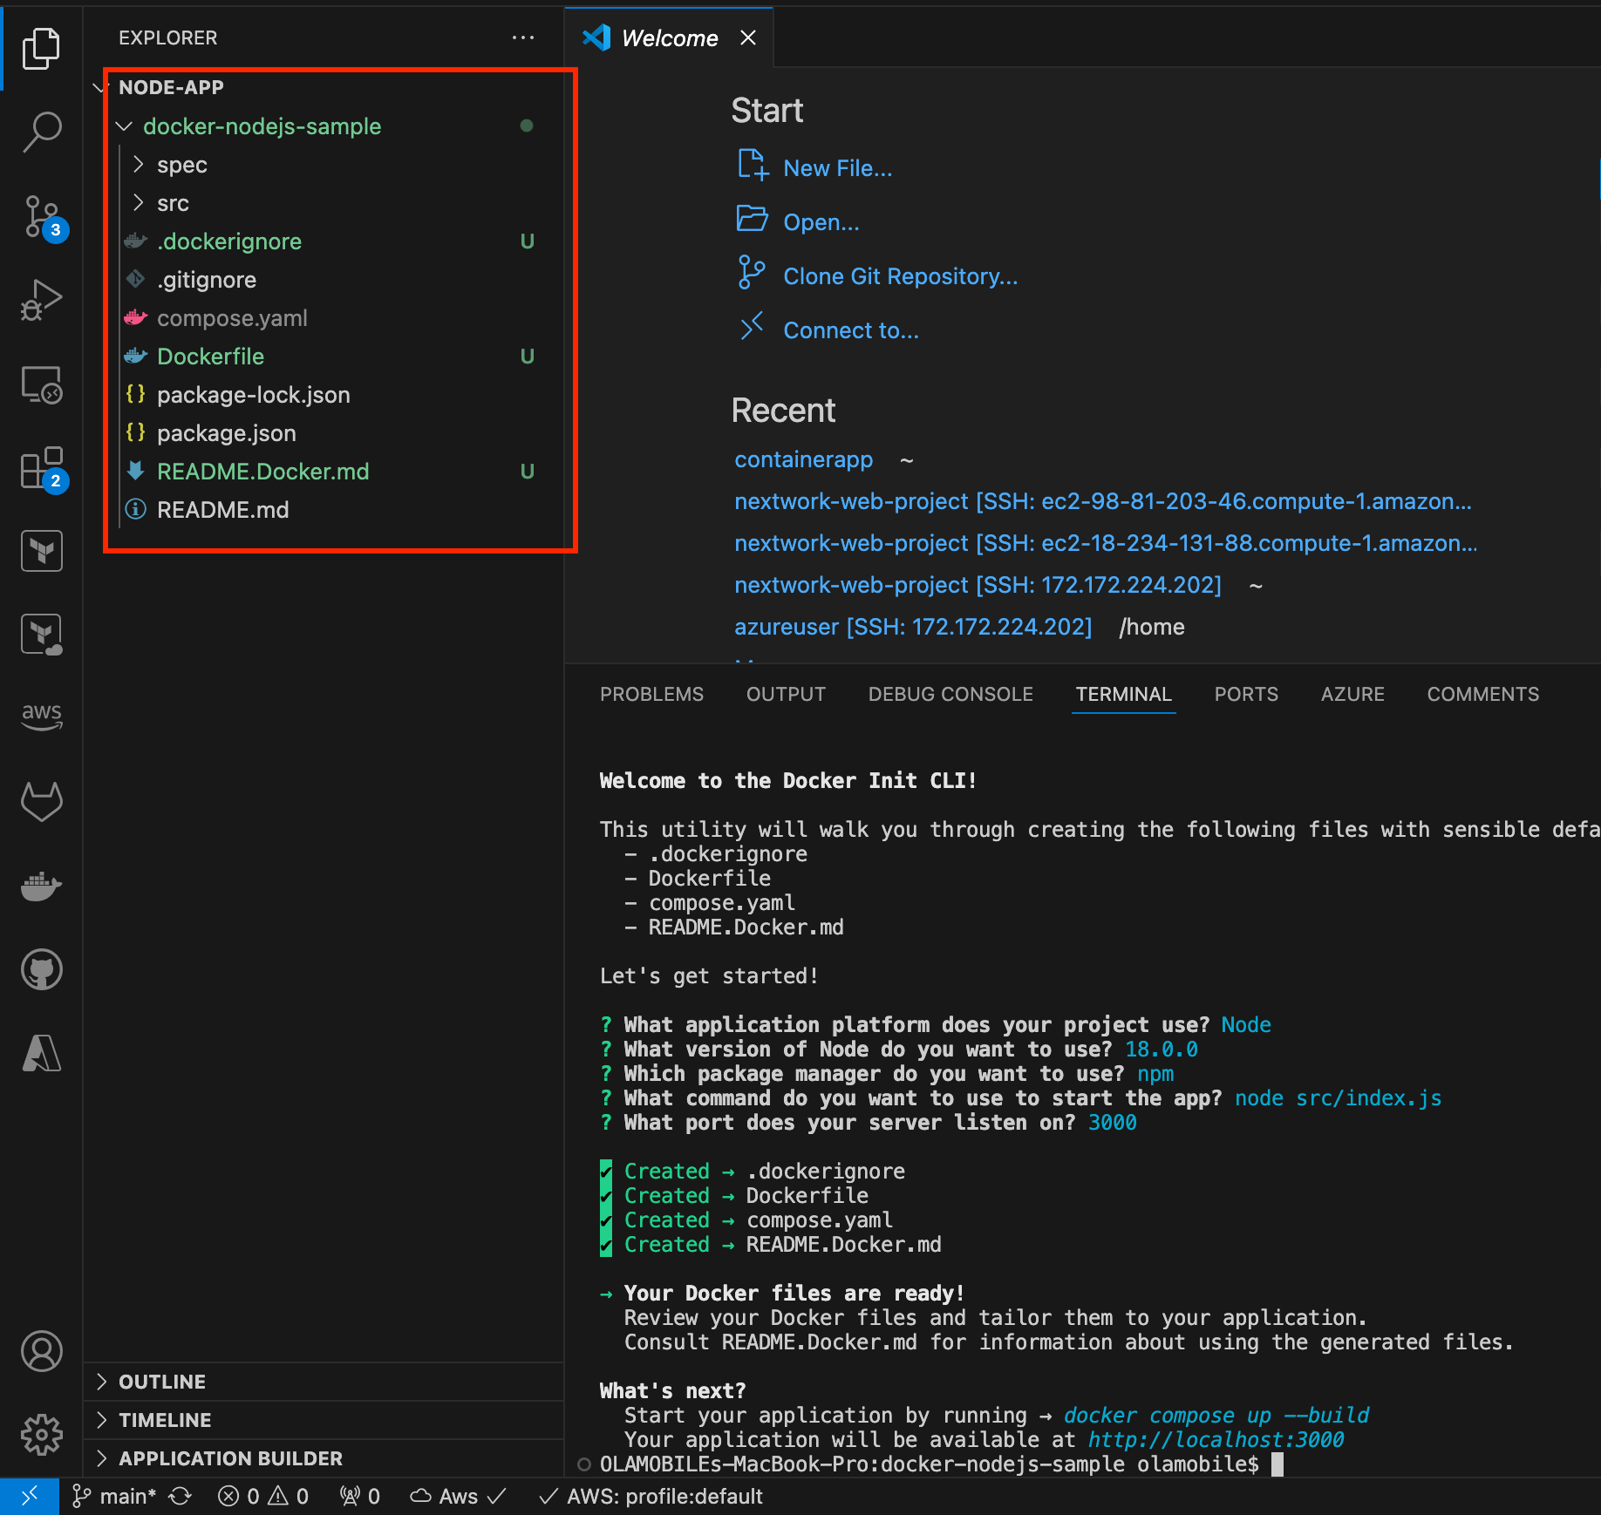This screenshot has width=1601, height=1515.
Task: Open the Terraform Cloud icon
Action: pyautogui.click(x=41, y=635)
